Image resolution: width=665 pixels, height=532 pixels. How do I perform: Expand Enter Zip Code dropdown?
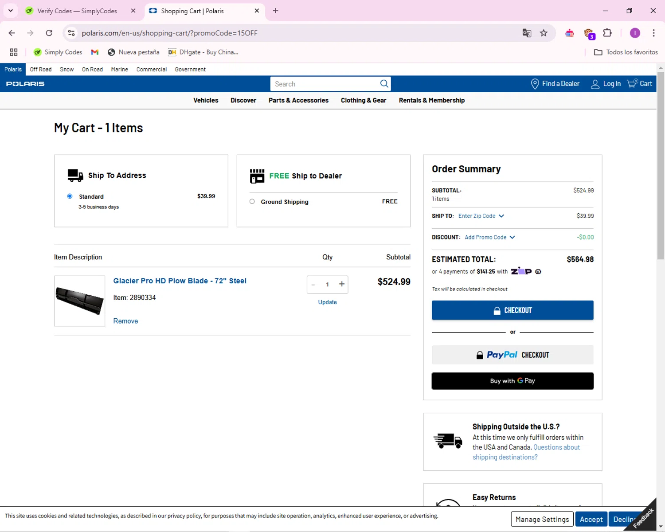tap(481, 216)
